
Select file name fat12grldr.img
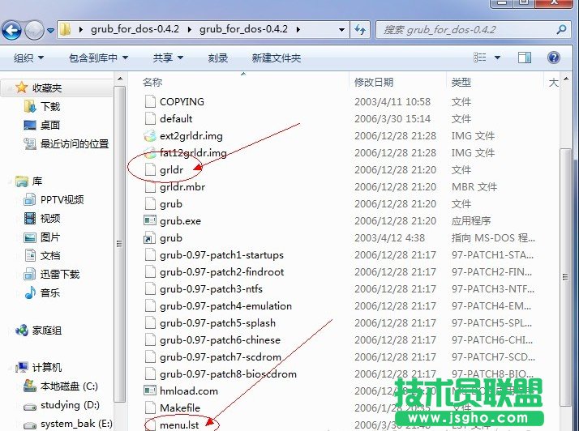pos(193,153)
